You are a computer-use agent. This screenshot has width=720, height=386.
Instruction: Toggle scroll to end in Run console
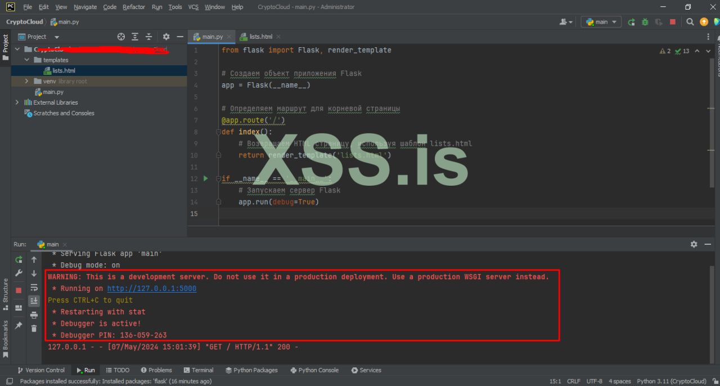[x=34, y=301]
